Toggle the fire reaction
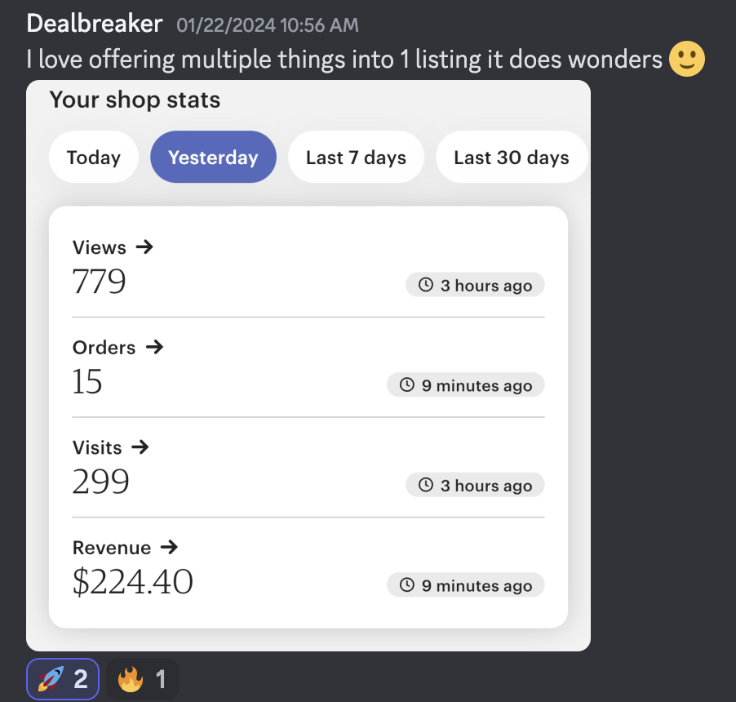 click(143, 679)
